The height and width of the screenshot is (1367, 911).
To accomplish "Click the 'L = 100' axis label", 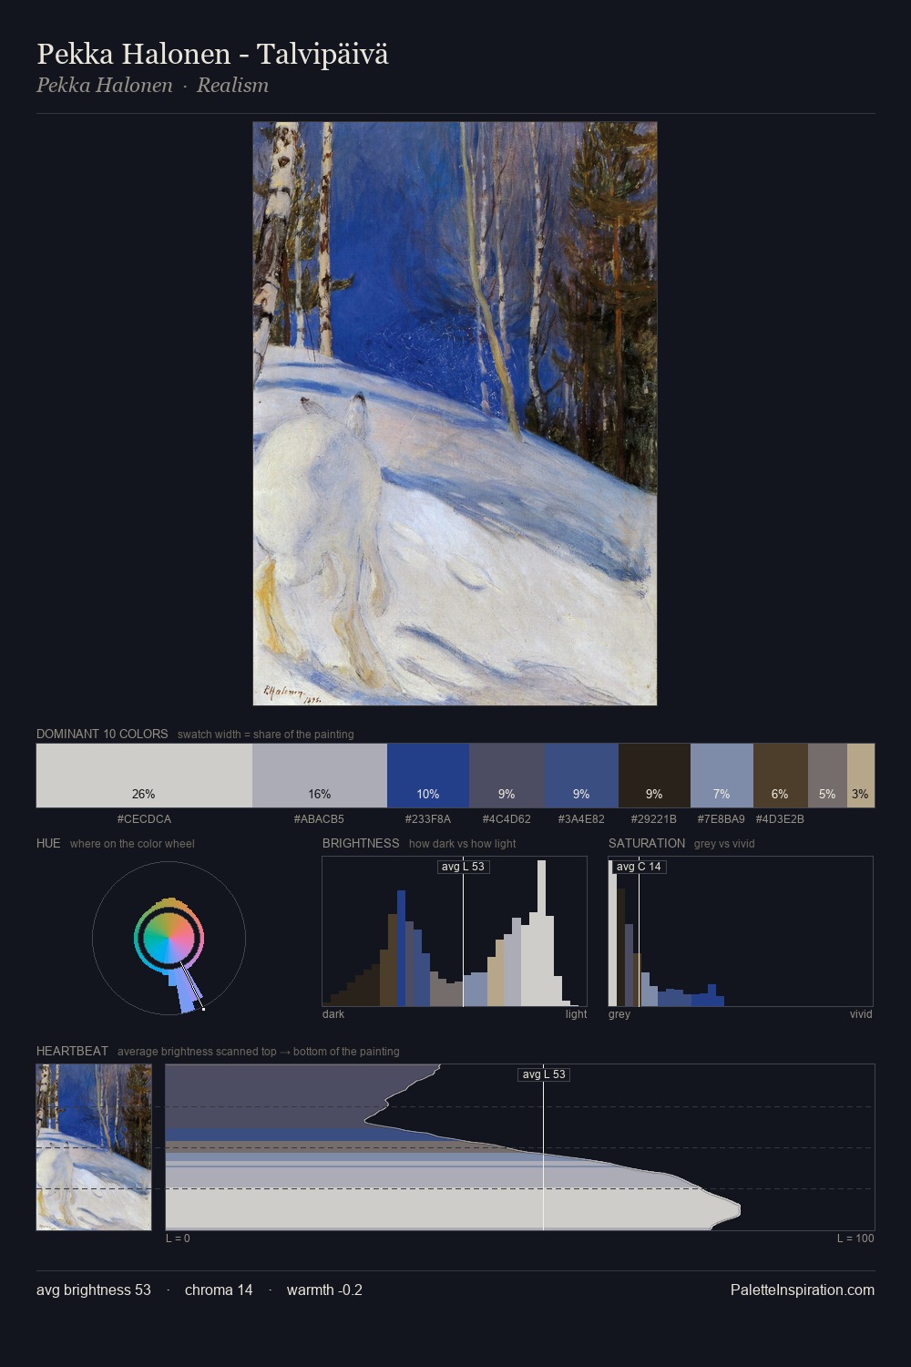I will (x=855, y=1239).
